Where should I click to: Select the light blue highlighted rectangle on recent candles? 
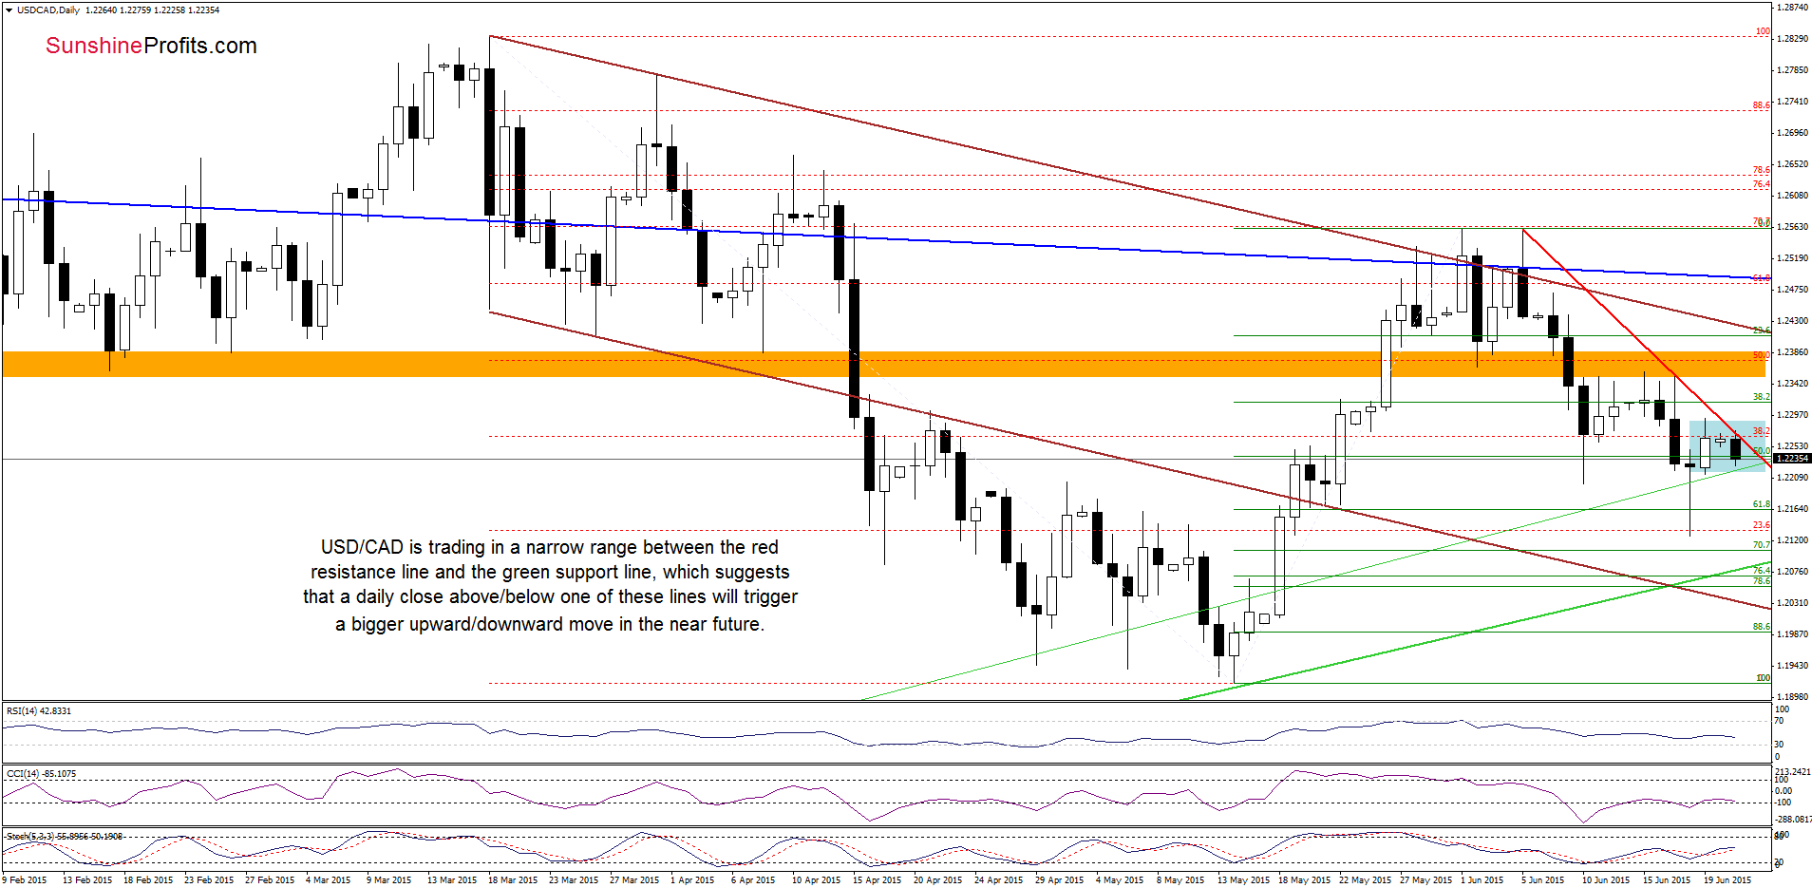(x=1727, y=445)
